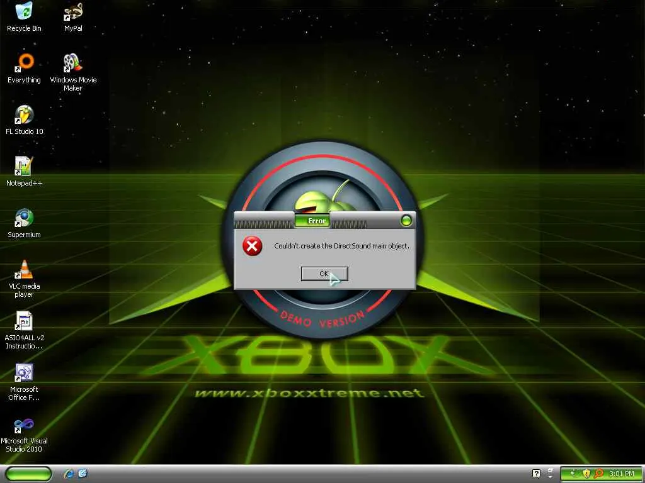Click the red X error icon in dialog
Screen dimensions: 645x483
click(252, 246)
